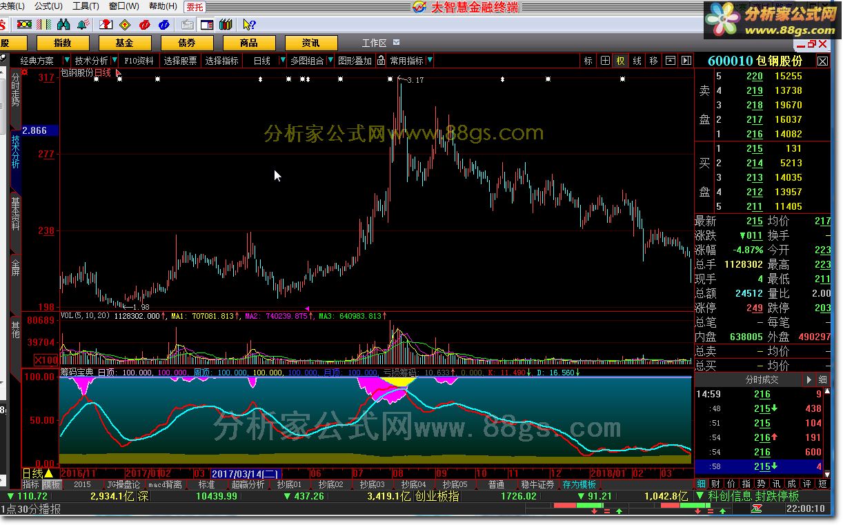Open the 公式(U) menu
The width and height of the screenshot is (843, 525).
pos(48,6)
